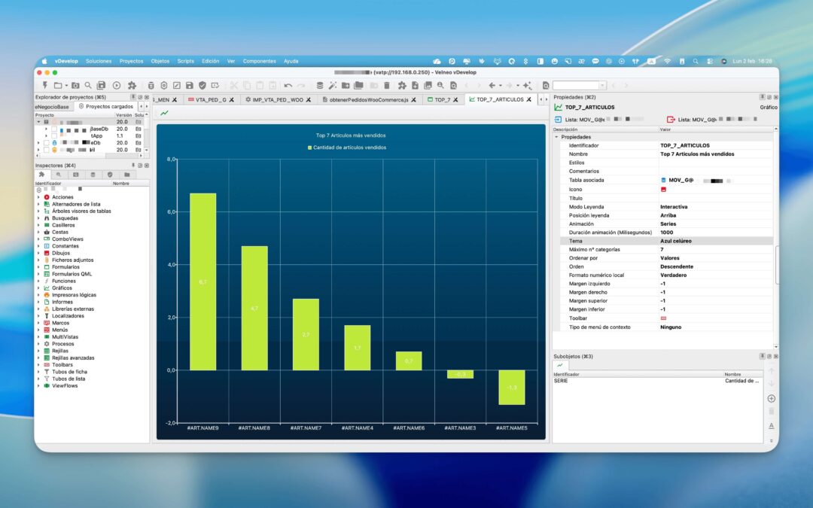Tick the checkbox beside the eDb project

click(46, 142)
